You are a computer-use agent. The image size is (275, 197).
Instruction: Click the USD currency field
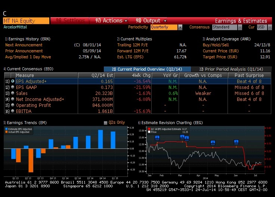click(x=262, y=27)
